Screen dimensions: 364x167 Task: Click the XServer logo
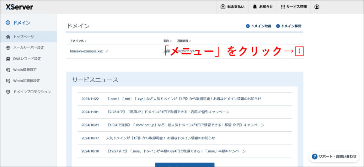(x=19, y=7)
